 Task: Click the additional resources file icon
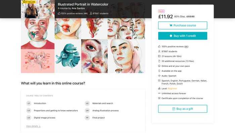pyautogui.click(x=159, y=61)
